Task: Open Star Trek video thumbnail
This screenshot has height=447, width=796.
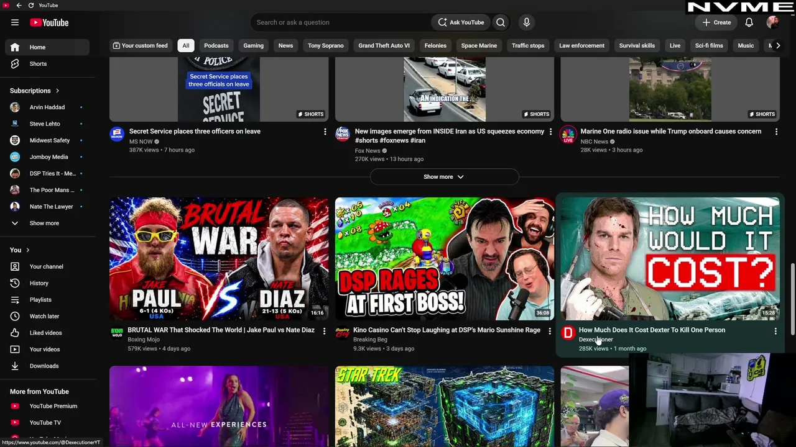Action: click(x=445, y=406)
